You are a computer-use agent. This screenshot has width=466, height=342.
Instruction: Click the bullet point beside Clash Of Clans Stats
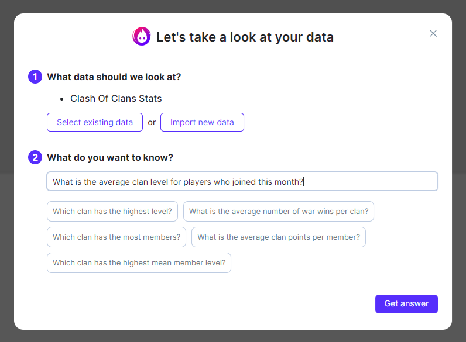point(62,99)
